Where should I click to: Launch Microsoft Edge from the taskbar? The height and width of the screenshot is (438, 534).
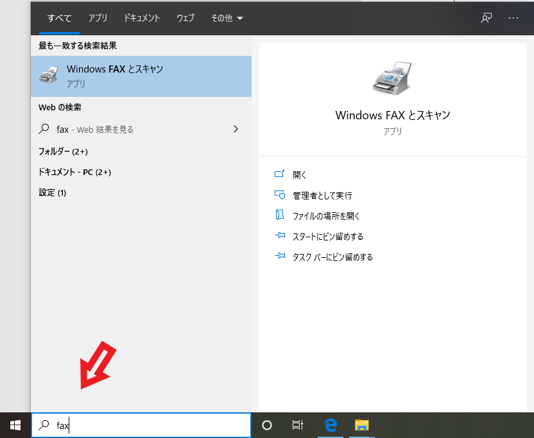pos(331,425)
